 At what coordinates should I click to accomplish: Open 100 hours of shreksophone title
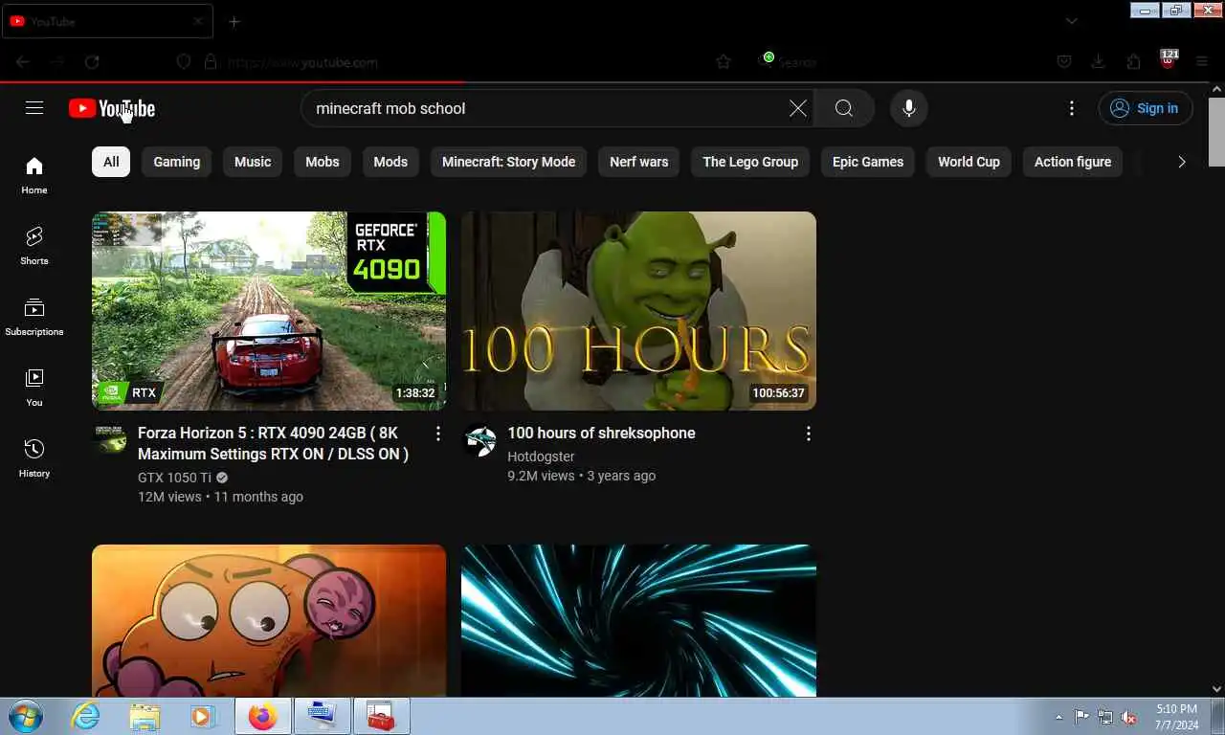point(601,434)
